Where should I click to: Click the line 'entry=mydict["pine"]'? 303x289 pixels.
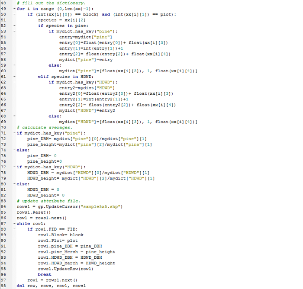[x=86, y=37]
